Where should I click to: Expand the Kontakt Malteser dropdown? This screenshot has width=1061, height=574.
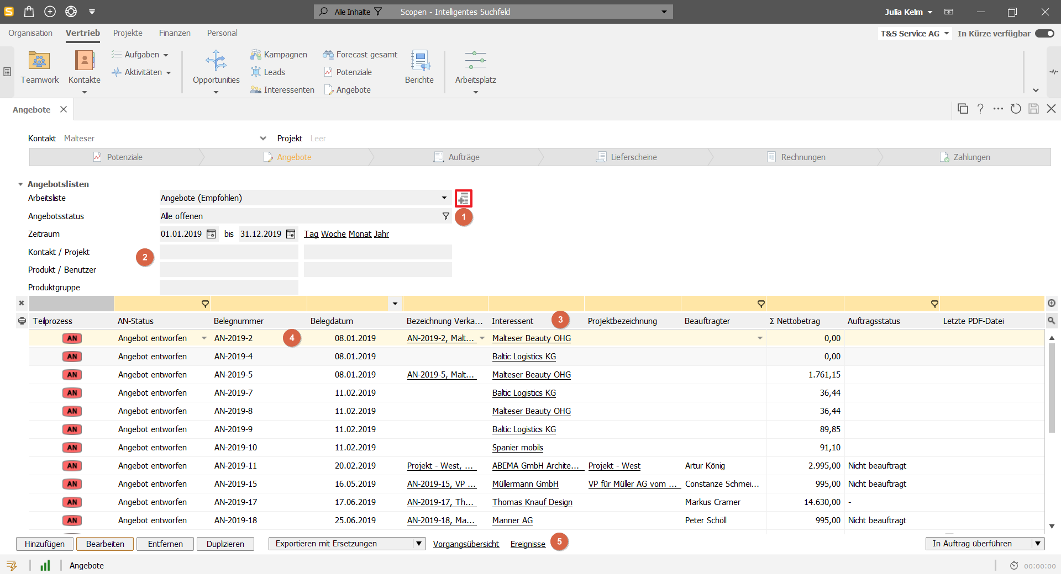pyautogui.click(x=263, y=139)
